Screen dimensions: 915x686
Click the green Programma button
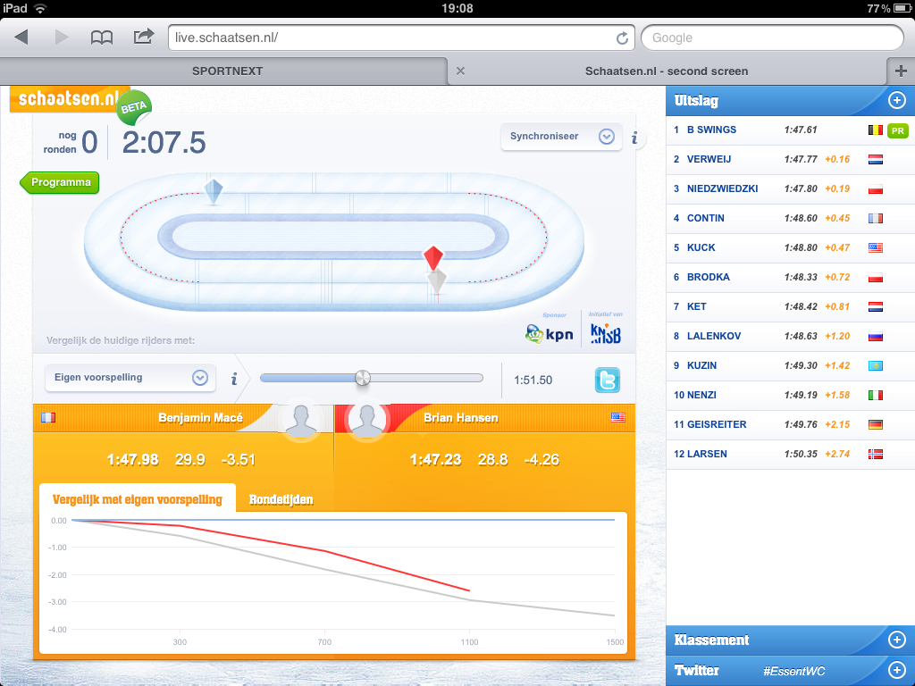pyautogui.click(x=60, y=182)
